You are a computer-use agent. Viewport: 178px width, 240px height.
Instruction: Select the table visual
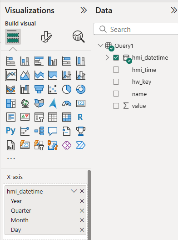[x=53, y=117]
